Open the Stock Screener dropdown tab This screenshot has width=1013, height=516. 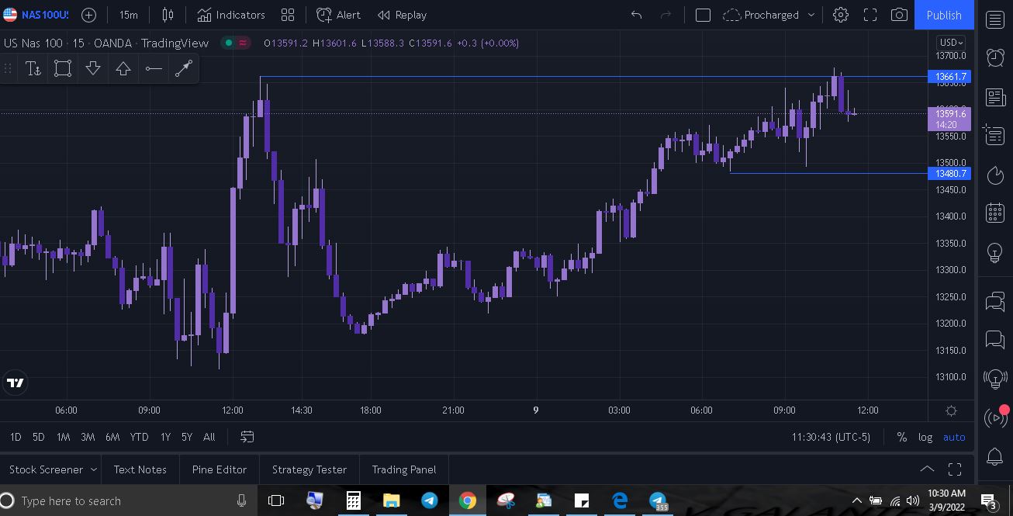coord(51,469)
